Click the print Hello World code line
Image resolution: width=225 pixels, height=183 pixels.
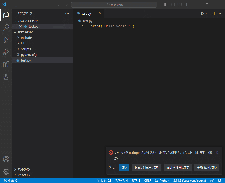(112, 26)
